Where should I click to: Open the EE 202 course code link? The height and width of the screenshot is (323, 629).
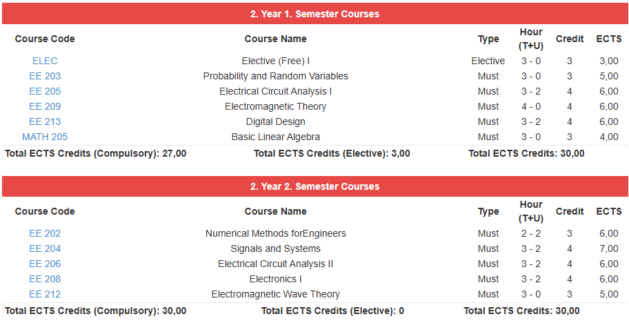(45, 233)
